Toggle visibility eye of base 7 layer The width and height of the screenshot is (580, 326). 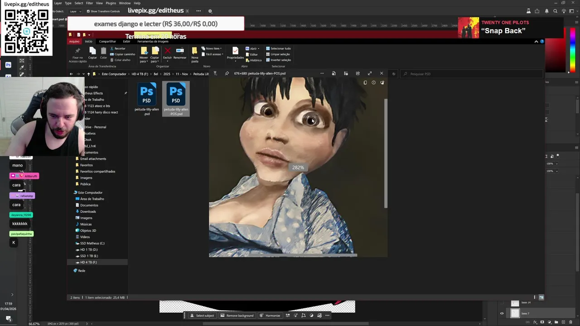click(502, 313)
